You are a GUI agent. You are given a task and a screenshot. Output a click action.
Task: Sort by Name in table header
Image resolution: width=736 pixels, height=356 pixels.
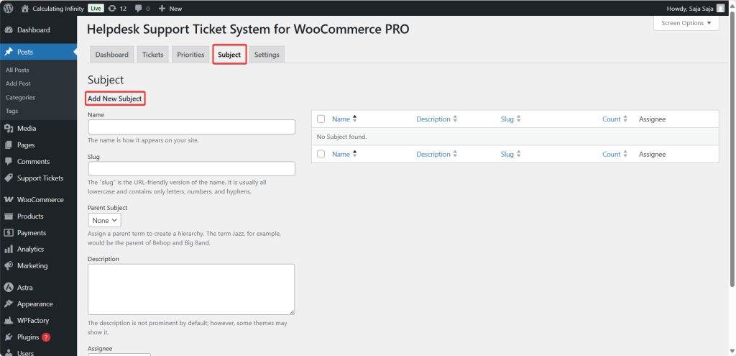pos(344,119)
